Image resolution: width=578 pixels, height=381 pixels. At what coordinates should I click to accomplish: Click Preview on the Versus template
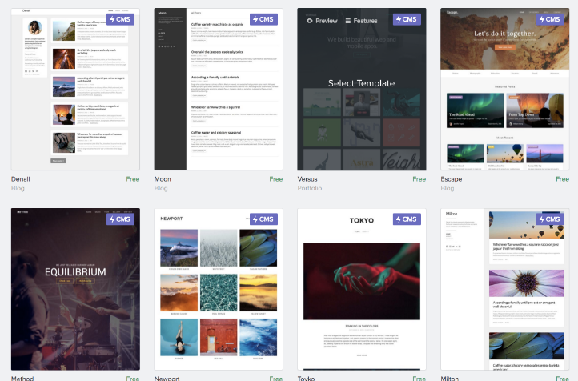click(x=322, y=21)
